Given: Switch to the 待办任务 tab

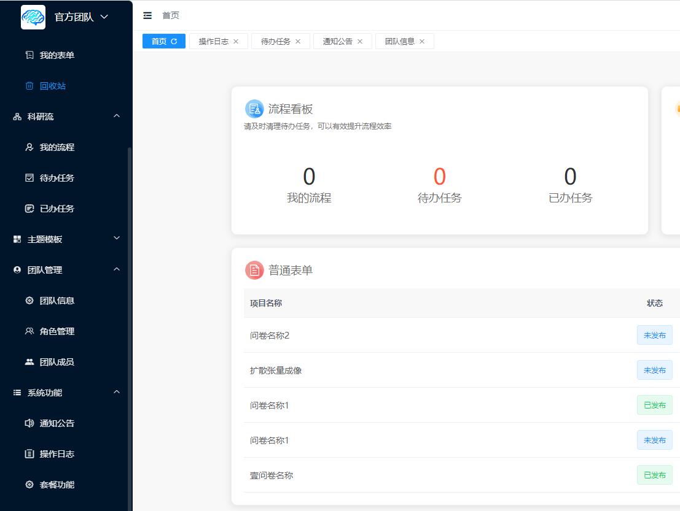Looking at the screenshot, I should (x=281, y=41).
